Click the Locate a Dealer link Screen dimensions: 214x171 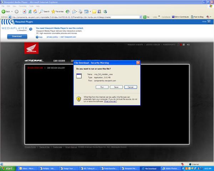tap(153, 45)
